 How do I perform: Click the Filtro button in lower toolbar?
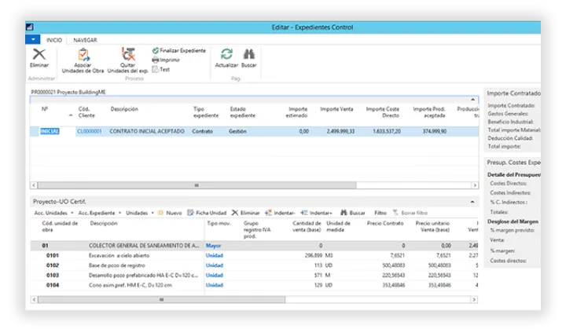[380, 213]
